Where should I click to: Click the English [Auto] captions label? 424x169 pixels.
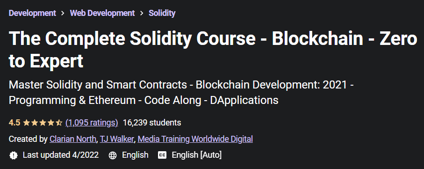[197, 155]
